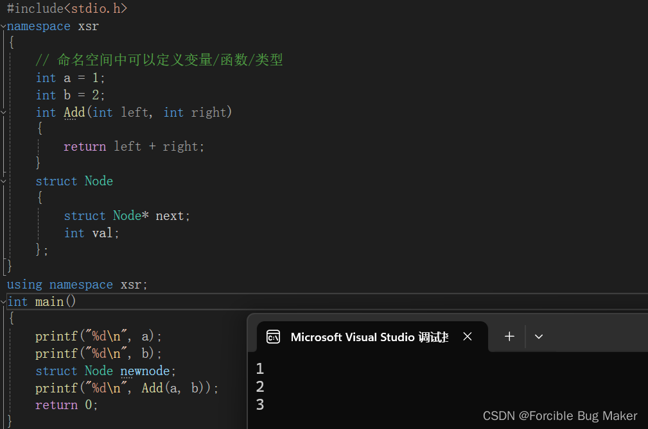
Task: Open the terminal profiles dropdown chevron
Action: tap(539, 337)
